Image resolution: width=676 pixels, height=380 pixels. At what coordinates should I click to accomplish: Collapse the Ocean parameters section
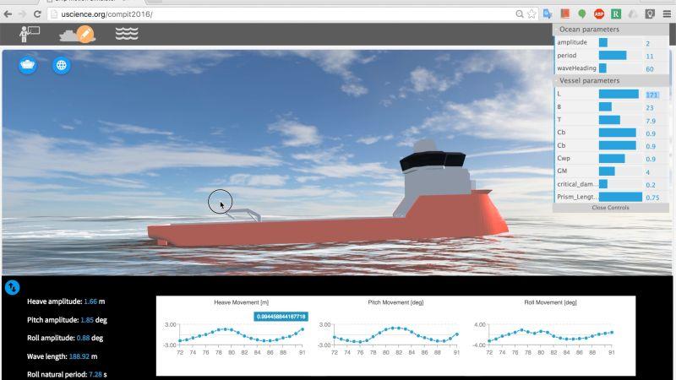pyautogui.click(x=610, y=30)
